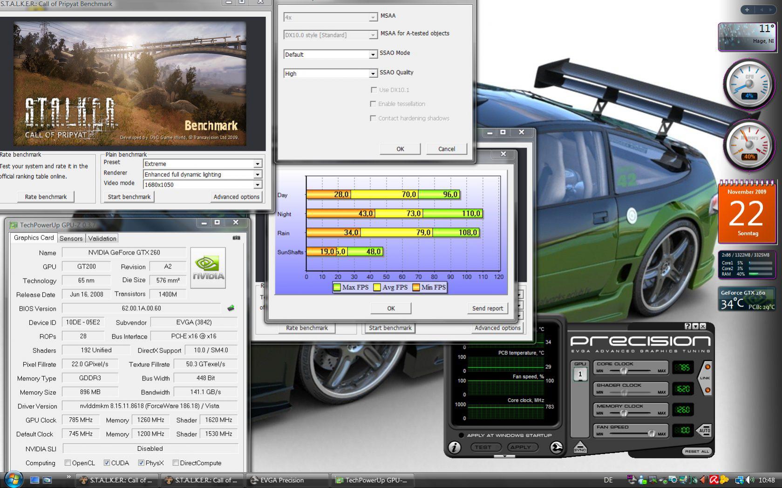Open the SSAO Mode dropdown

point(330,54)
